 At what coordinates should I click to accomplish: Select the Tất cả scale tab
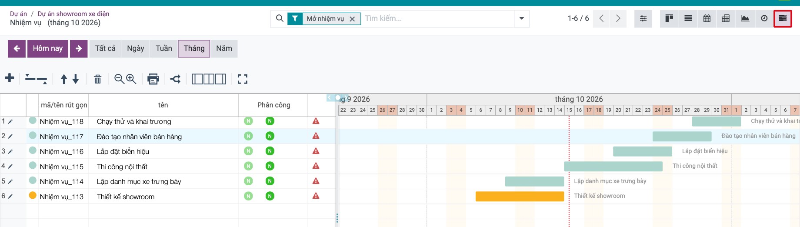tap(105, 48)
